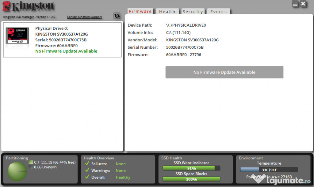Click the Warnings green checkmark icon

pyautogui.click(x=87, y=170)
